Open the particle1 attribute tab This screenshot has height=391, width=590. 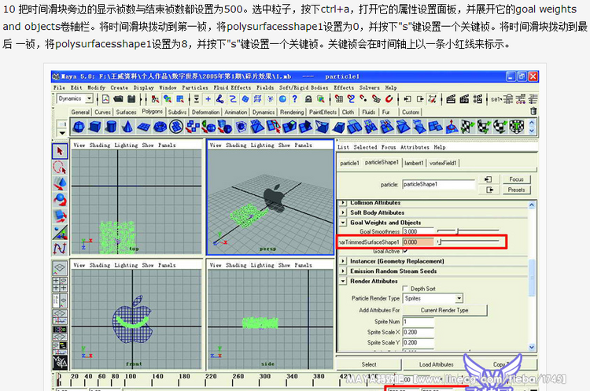349,163
